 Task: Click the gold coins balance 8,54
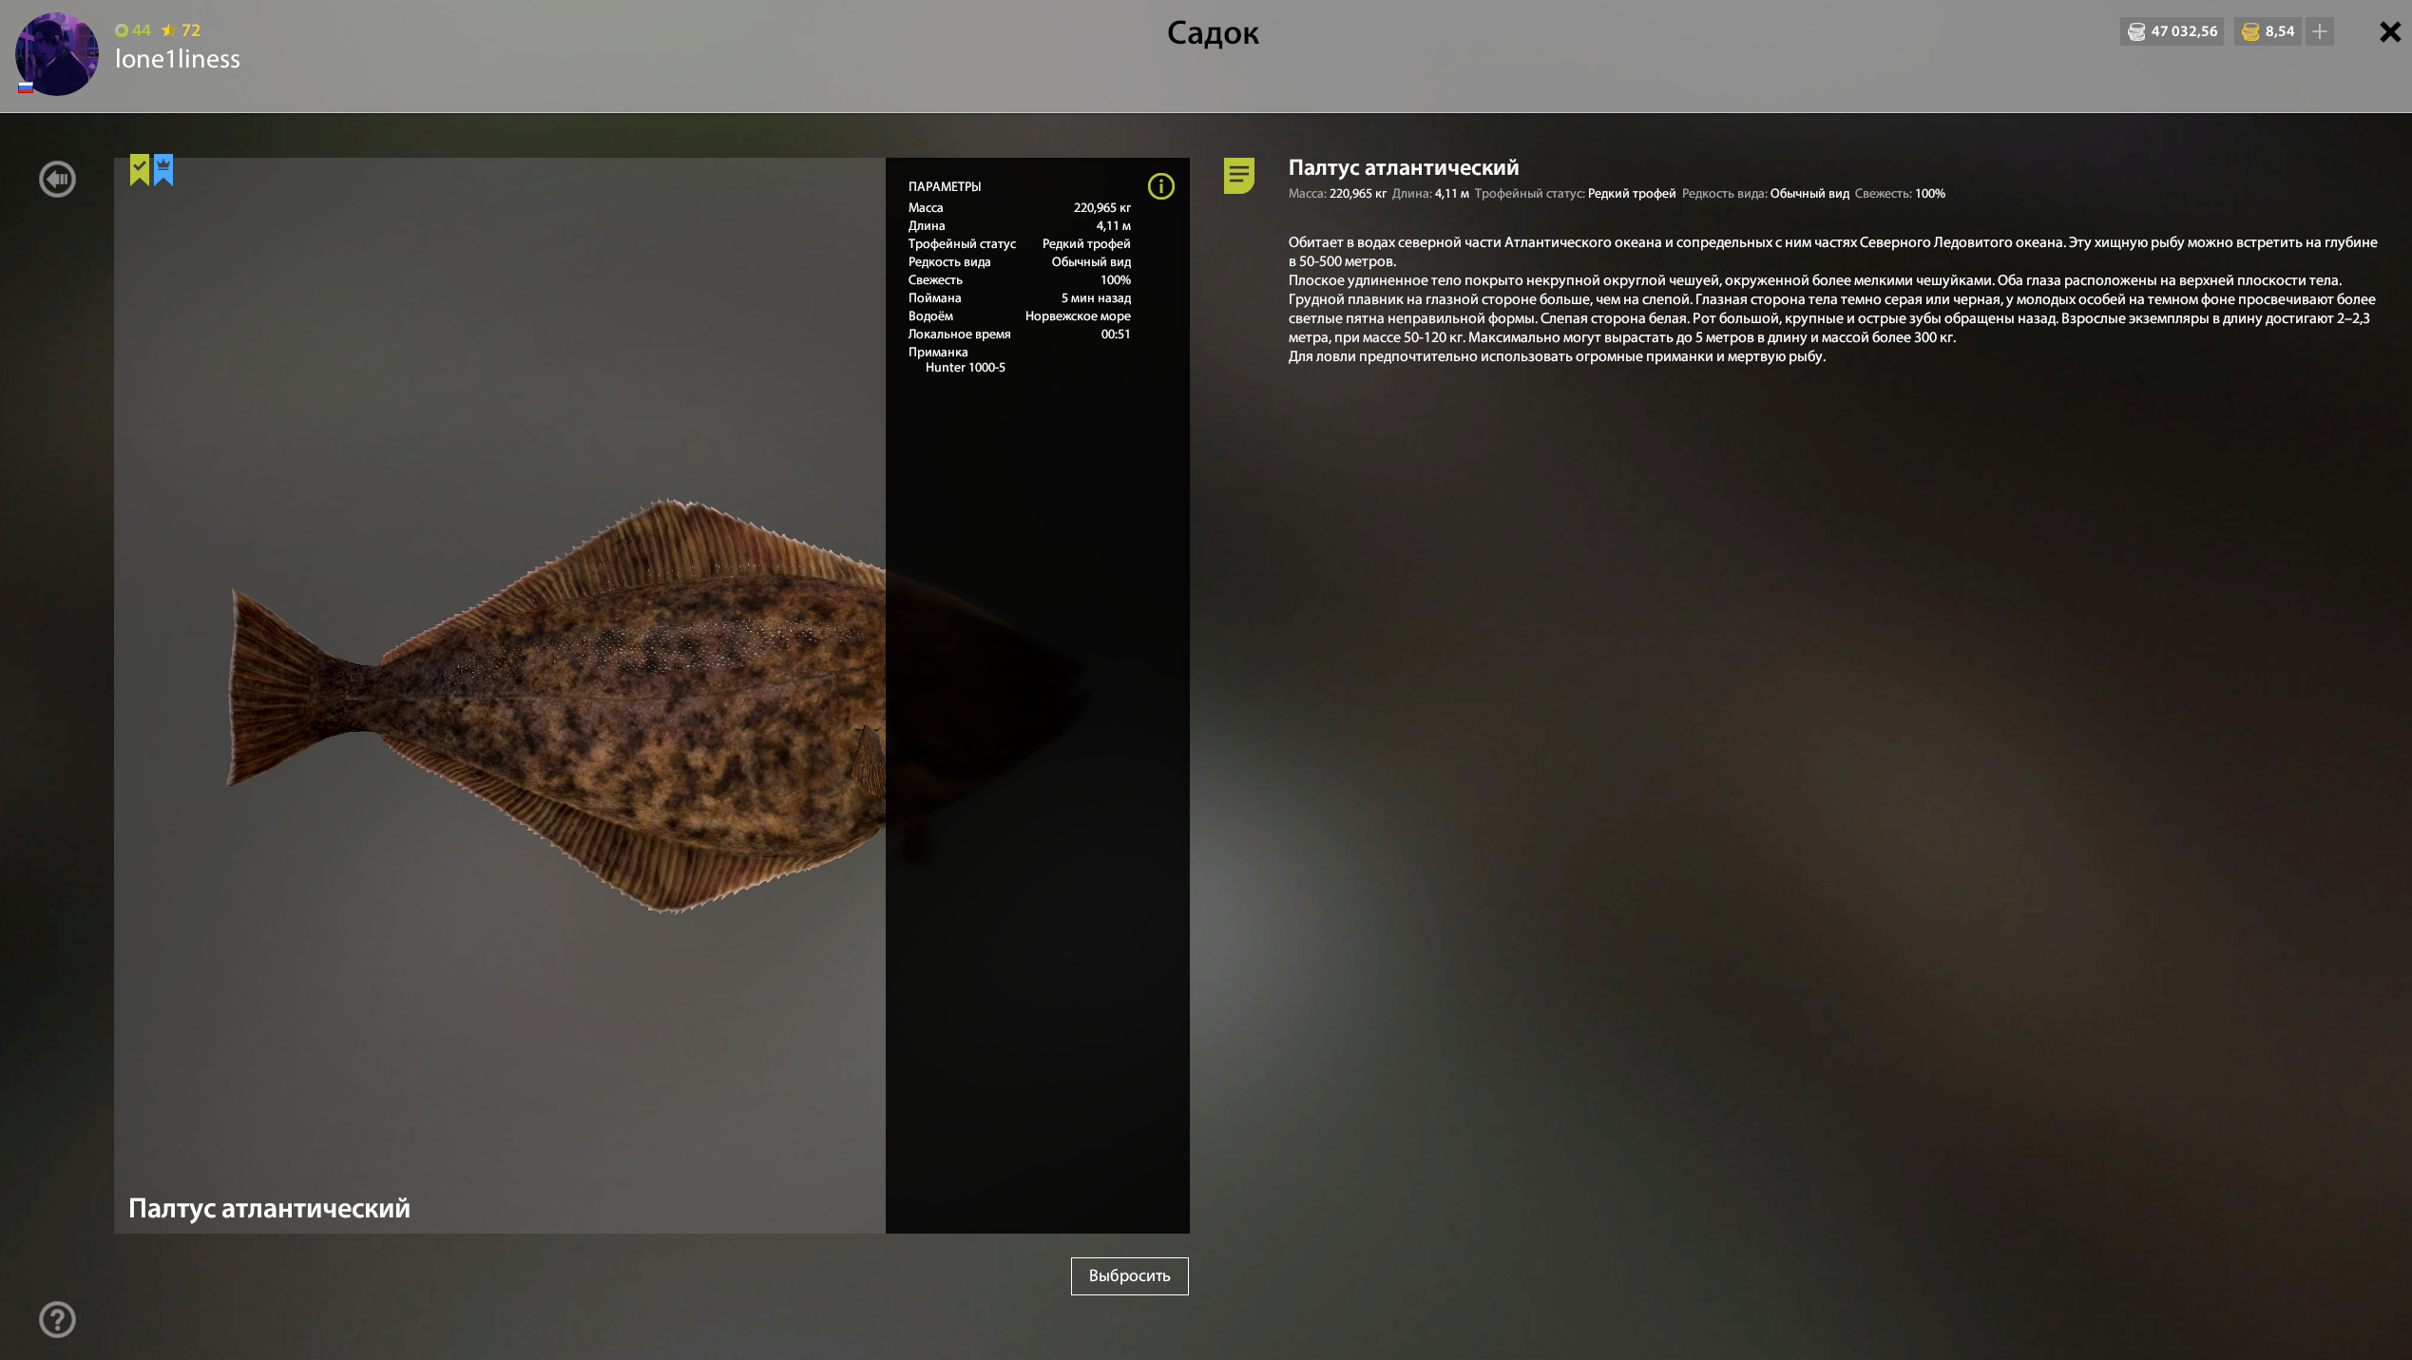[x=2268, y=31]
